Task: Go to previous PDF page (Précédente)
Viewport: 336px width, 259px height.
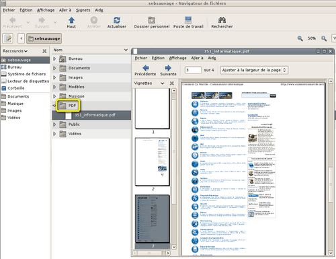Action: coord(145,70)
